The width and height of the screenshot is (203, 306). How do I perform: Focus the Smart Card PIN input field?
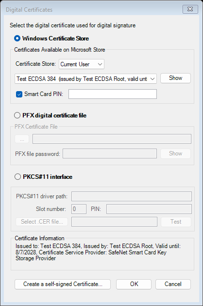tap(113, 94)
